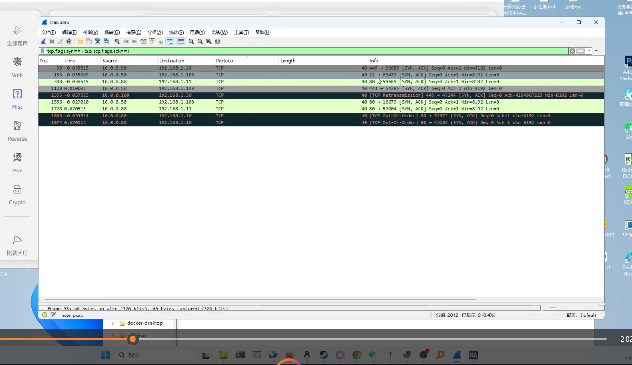The image size is (632, 365).
Task: Select packet 1355 TCP Retransmission row
Action: click(x=321, y=95)
